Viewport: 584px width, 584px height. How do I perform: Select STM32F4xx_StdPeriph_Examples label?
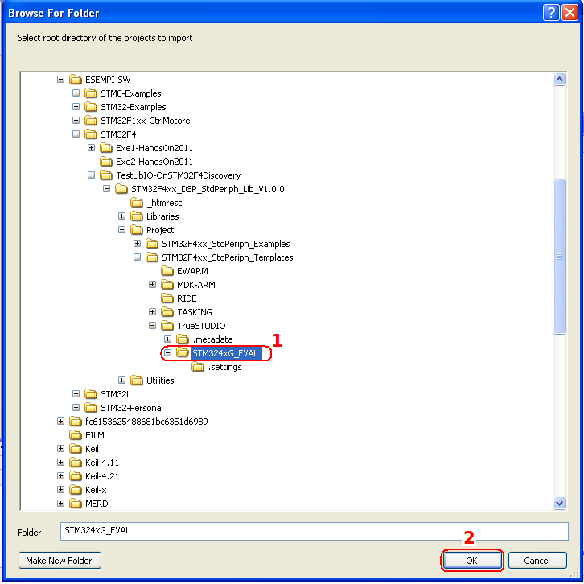[226, 244]
